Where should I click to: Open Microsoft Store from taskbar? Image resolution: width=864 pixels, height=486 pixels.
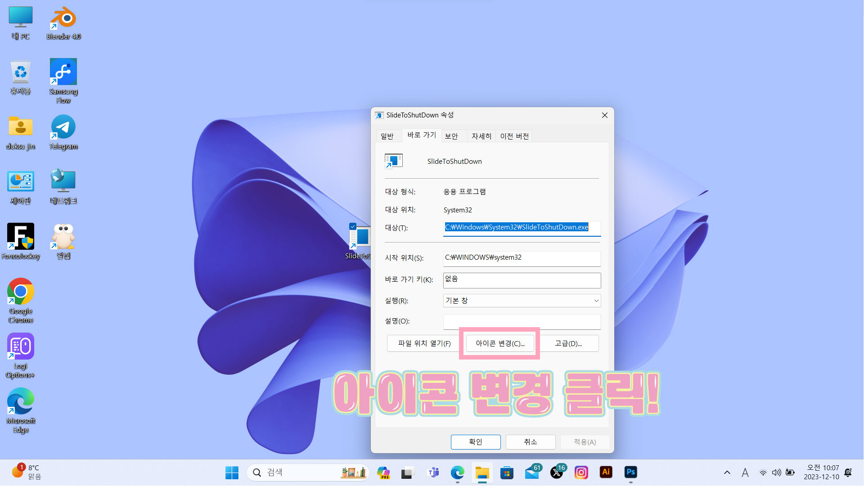pyautogui.click(x=507, y=472)
